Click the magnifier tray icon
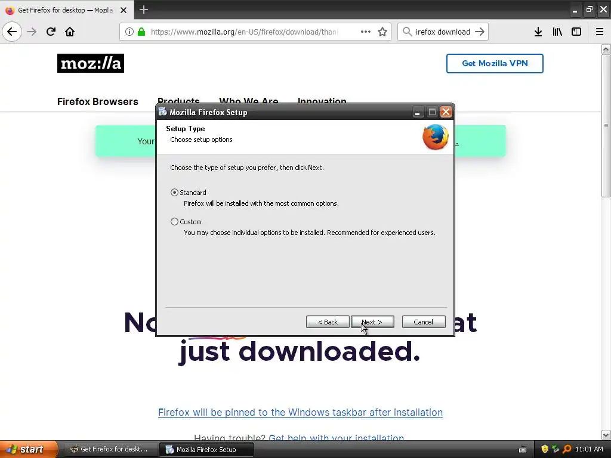Image resolution: width=611 pixels, height=458 pixels. pyautogui.click(x=567, y=449)
